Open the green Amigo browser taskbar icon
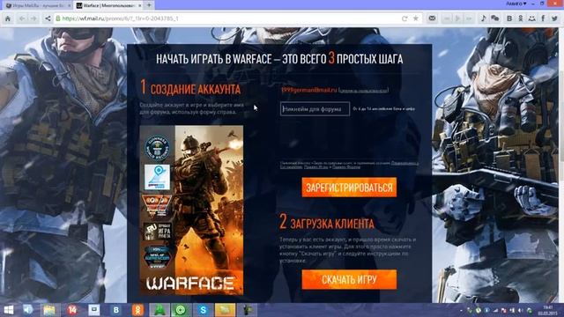Screen dimensions: 564x317 pyautogui.click(x=160, y=310)
